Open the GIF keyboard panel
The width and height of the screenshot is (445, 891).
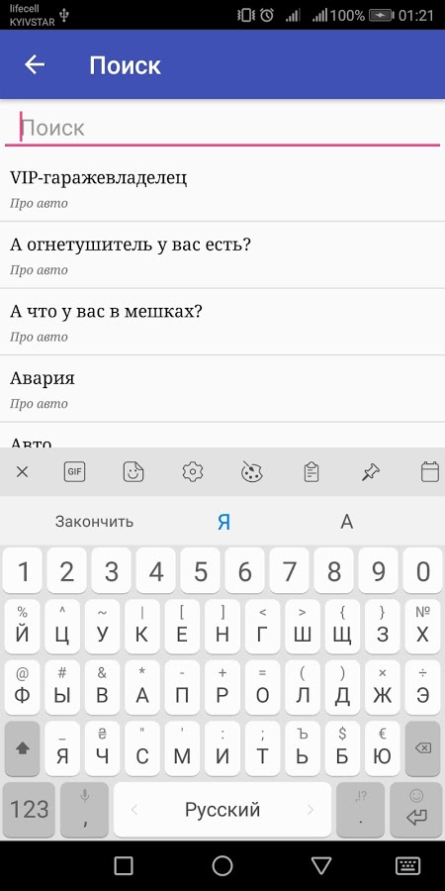tap(74, 471)
